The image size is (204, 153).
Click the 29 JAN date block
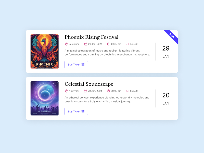[166, 52]
